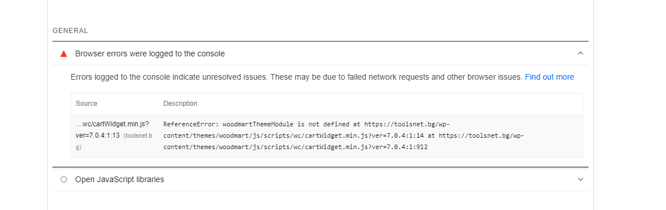The image size is (666, 210).
Task: Click the 'Open JavaScript libraries' audit title
Action: [120, 179]
